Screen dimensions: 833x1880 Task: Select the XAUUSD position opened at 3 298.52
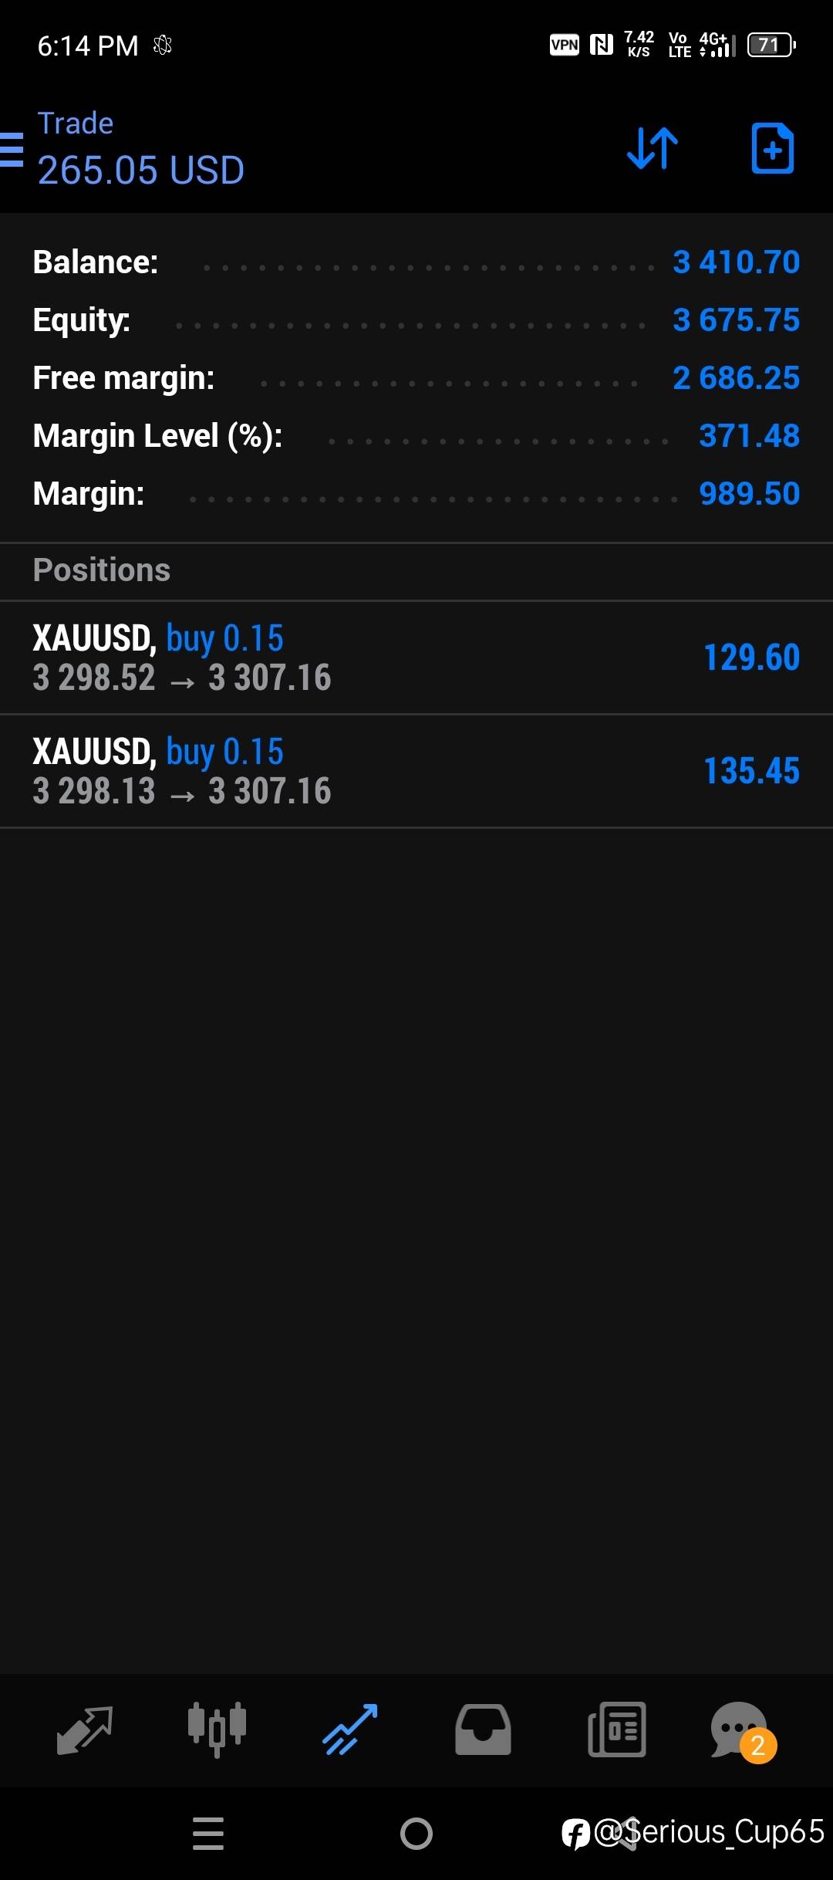[x=416, y=658]
